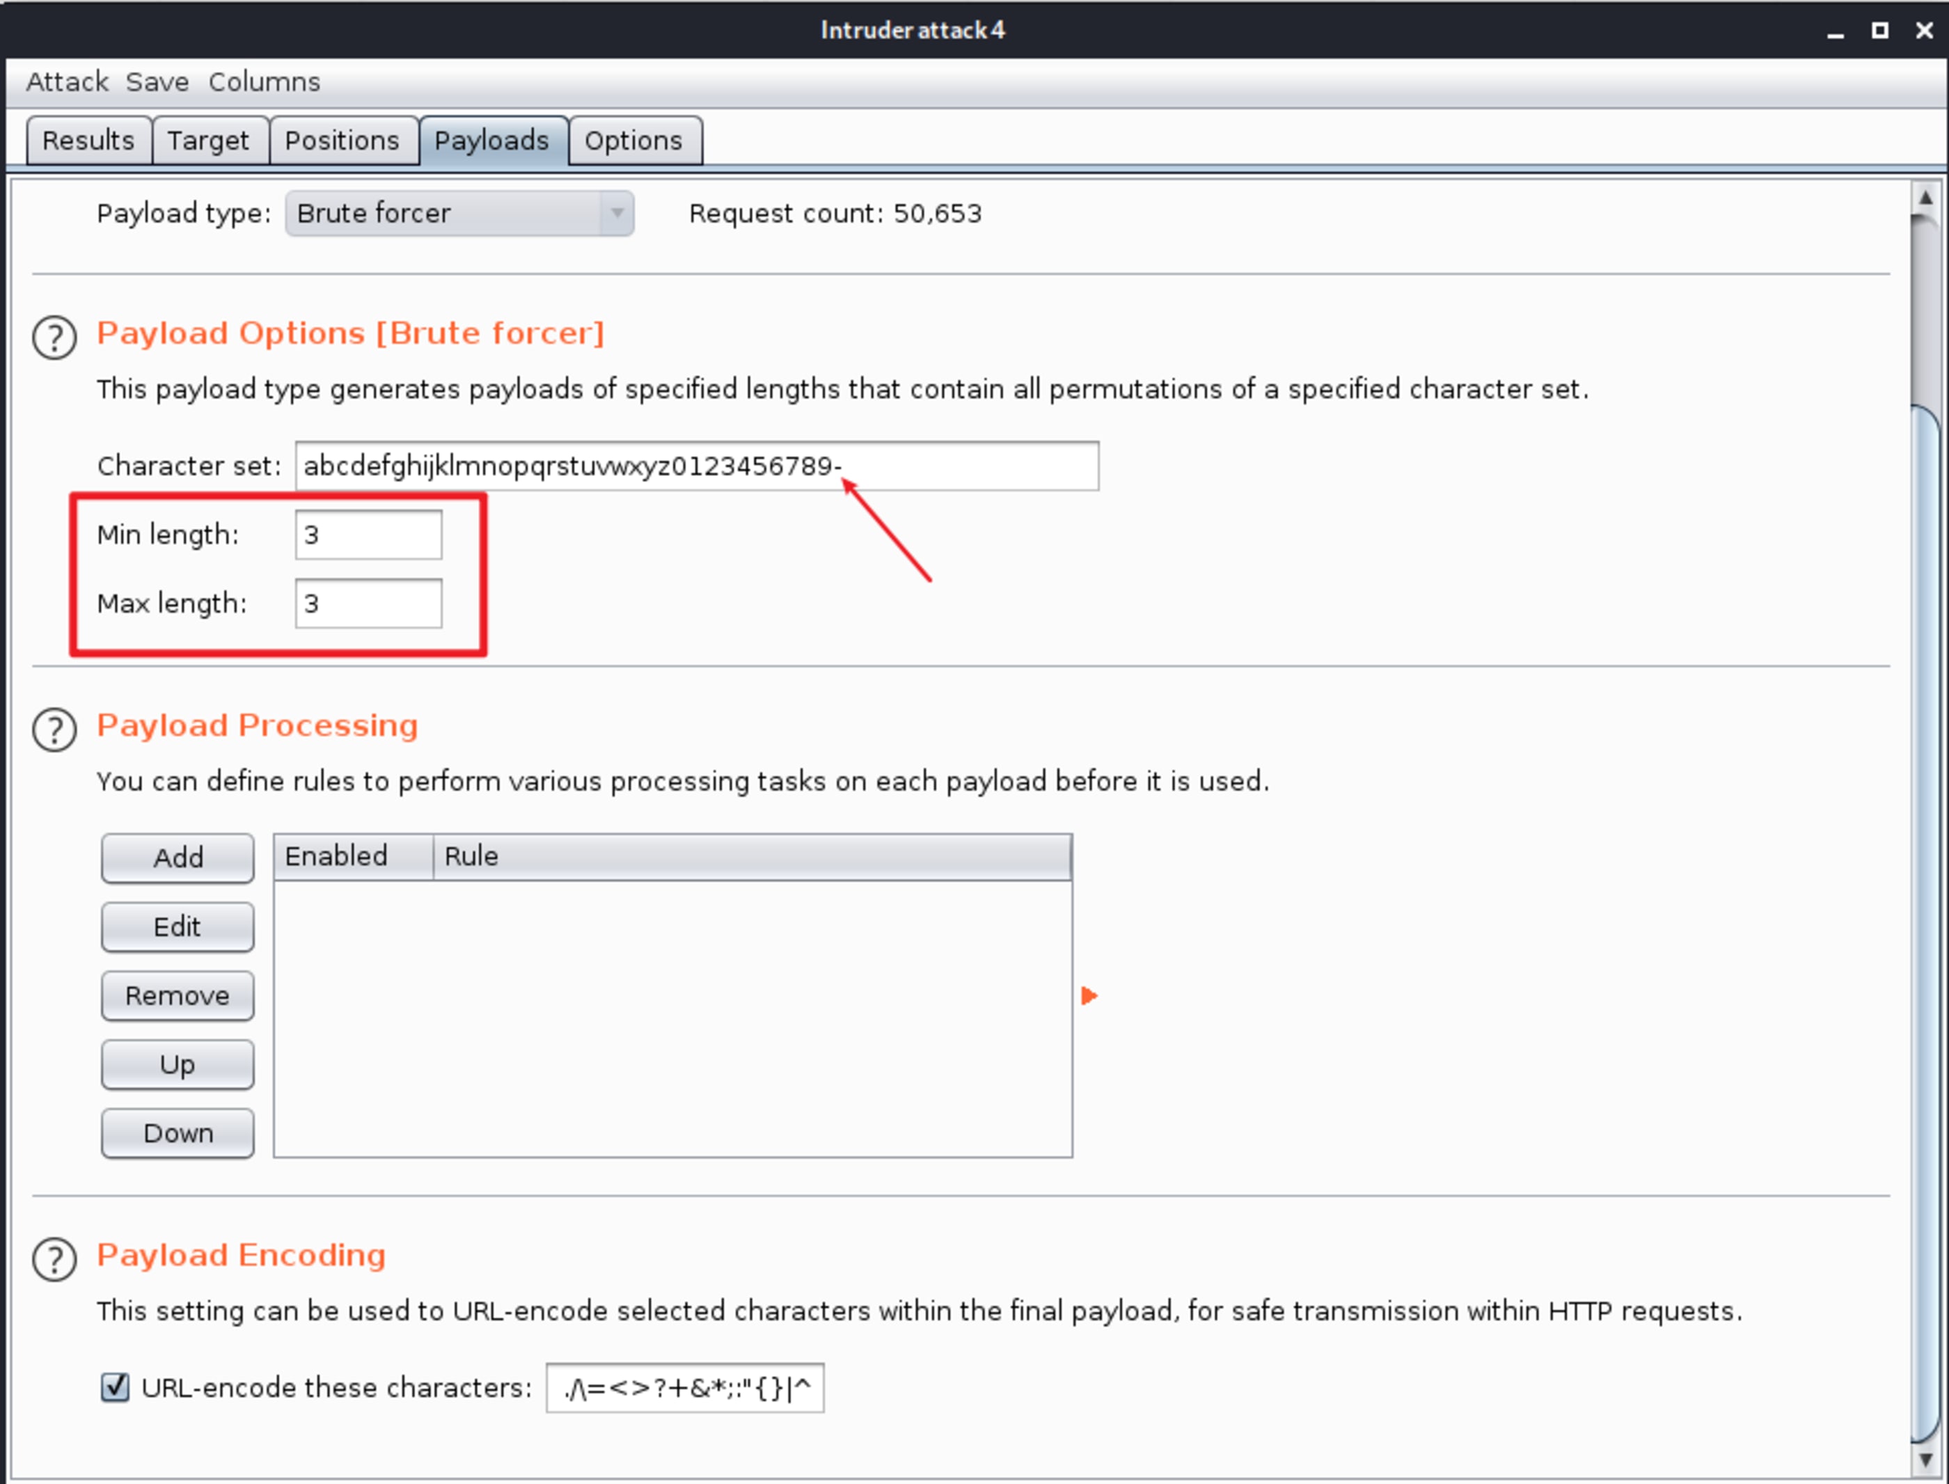
Task: Click help icon beside Payload Encoding heading
Action: (55, 1260)
